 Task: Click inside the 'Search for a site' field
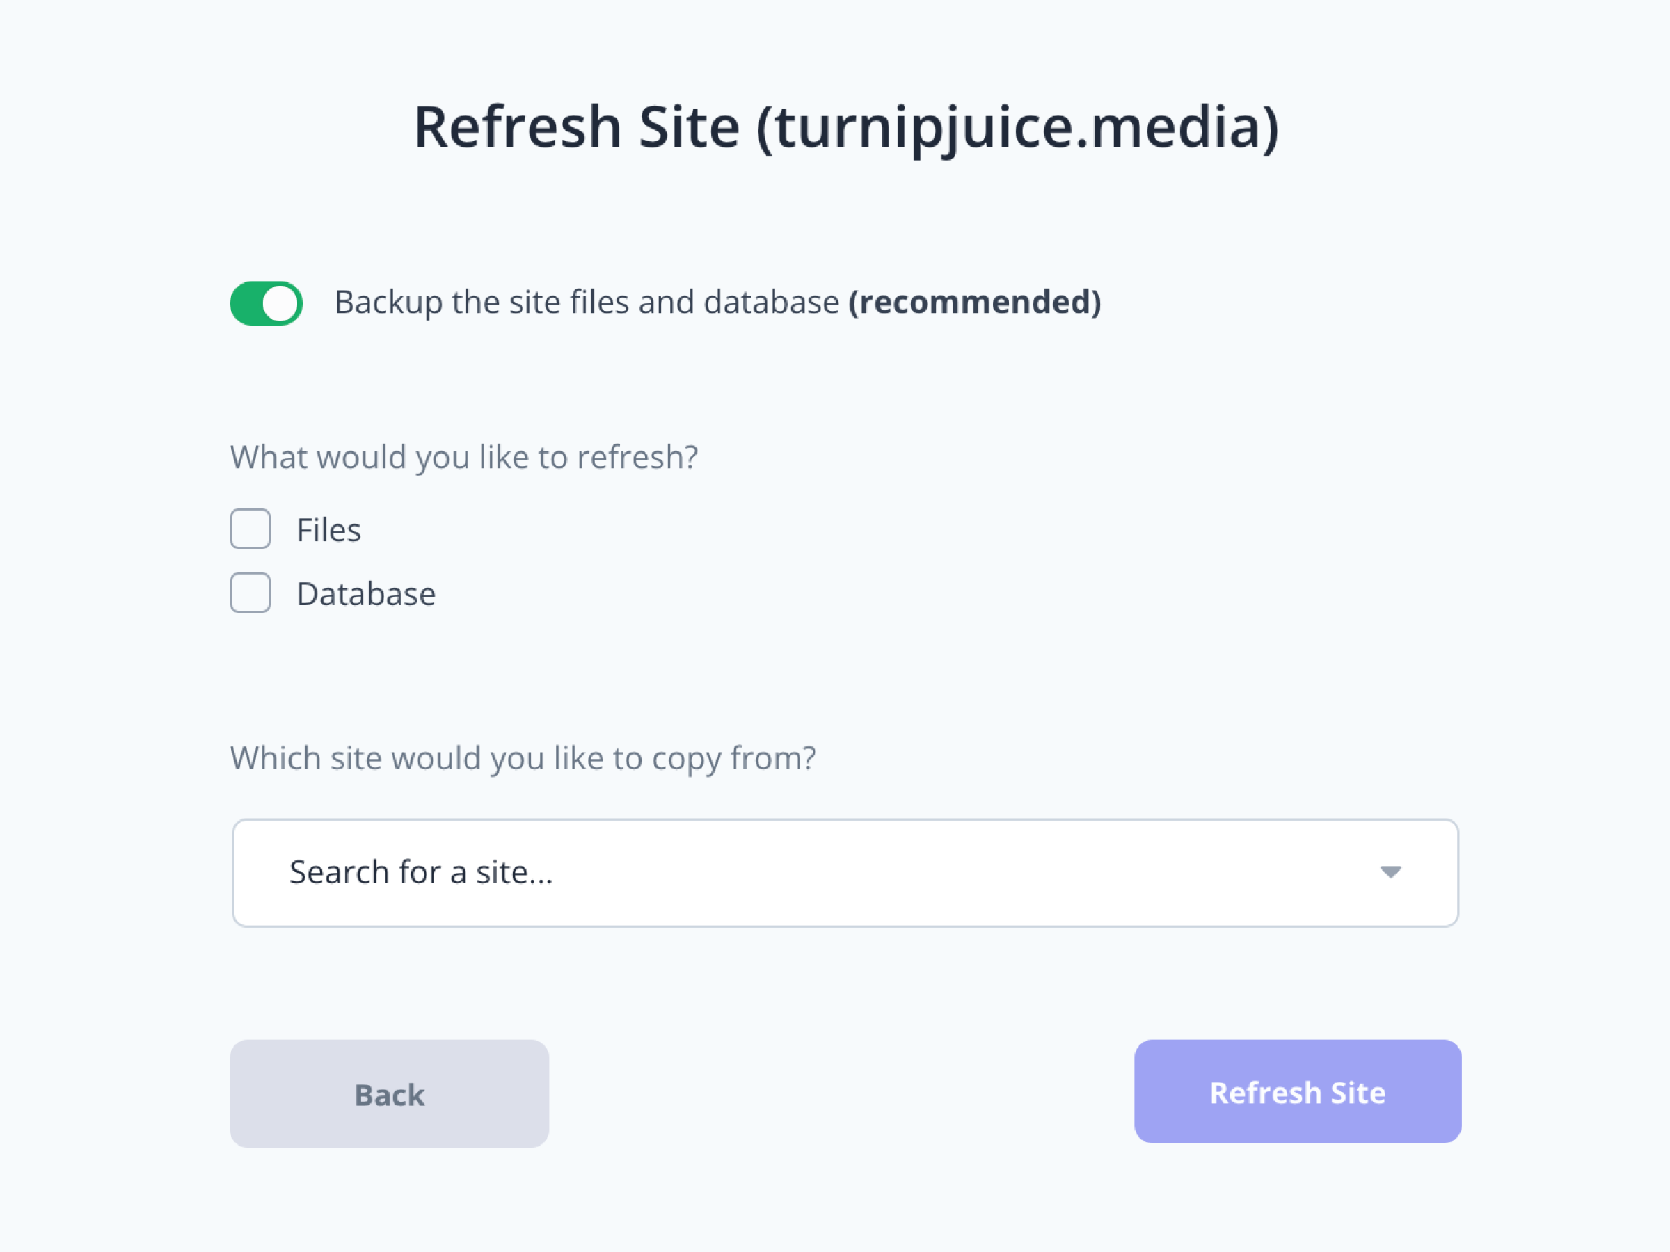coord(528,872)
